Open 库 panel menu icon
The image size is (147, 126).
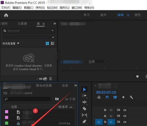pyautogui.click(x=44, y=24)
